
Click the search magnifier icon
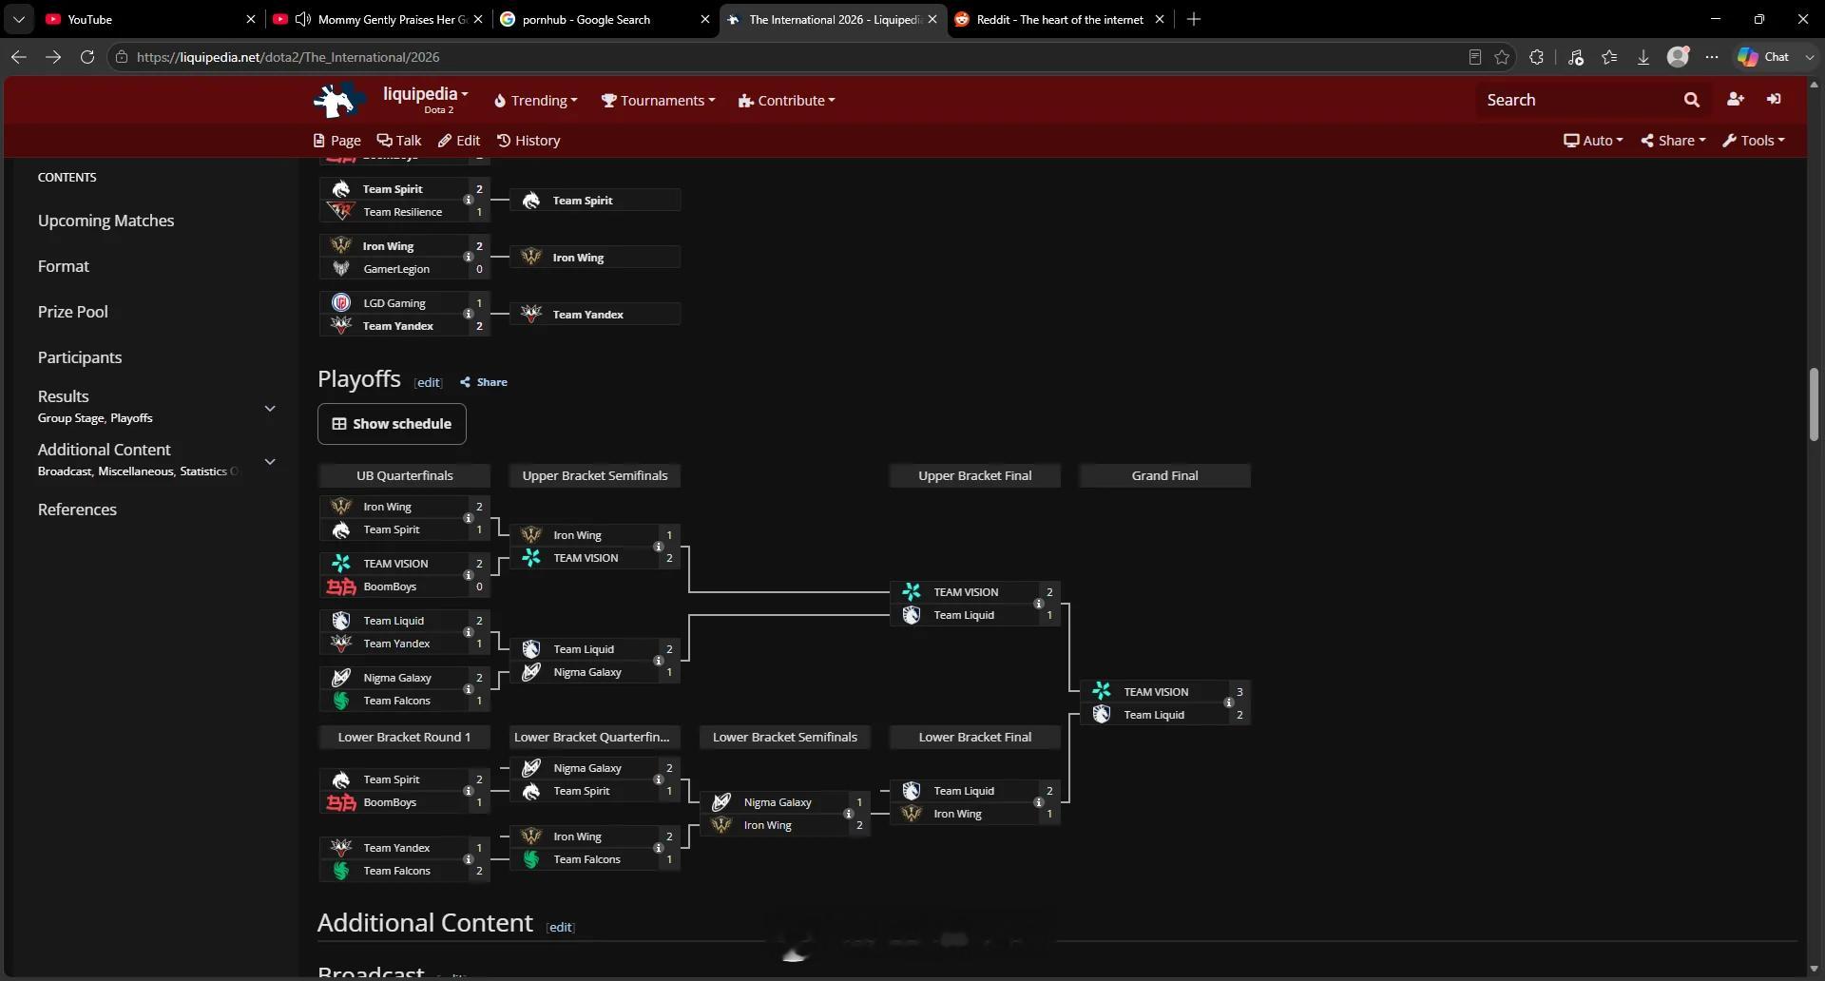(x=1691, y=100)
